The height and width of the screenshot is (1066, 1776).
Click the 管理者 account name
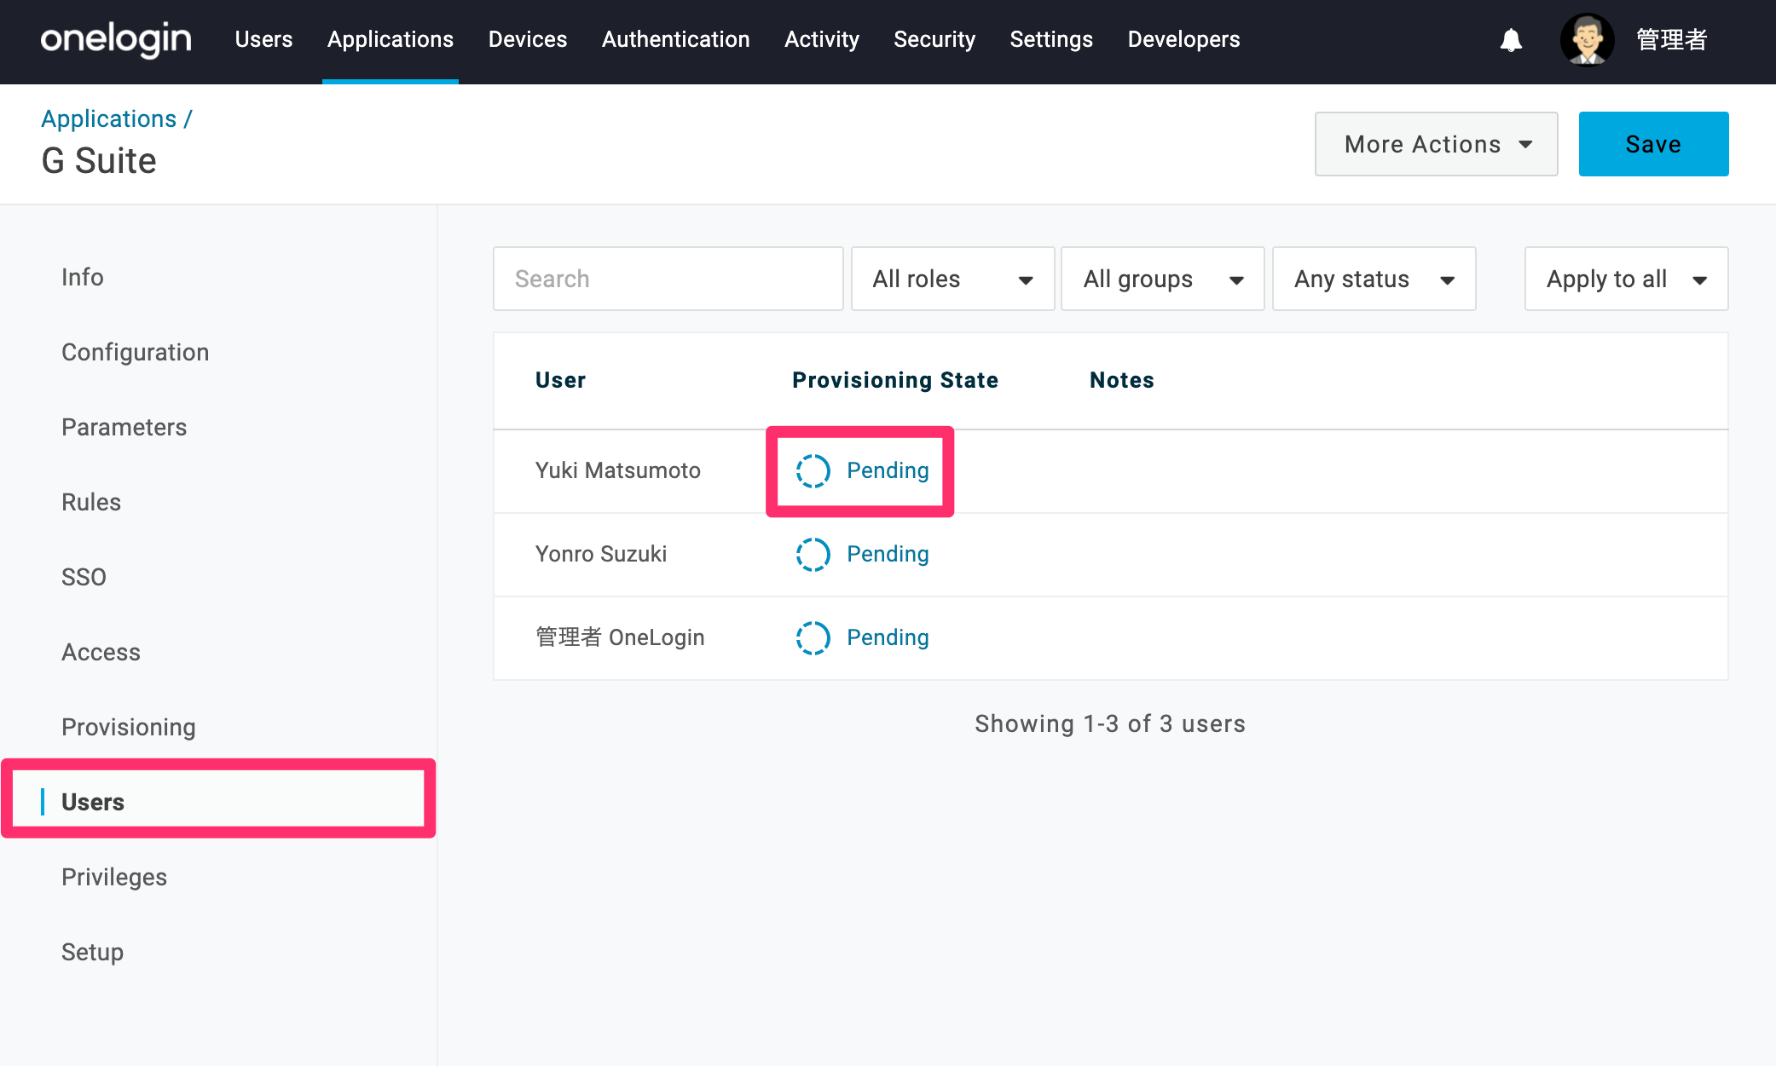[1671, 39]
